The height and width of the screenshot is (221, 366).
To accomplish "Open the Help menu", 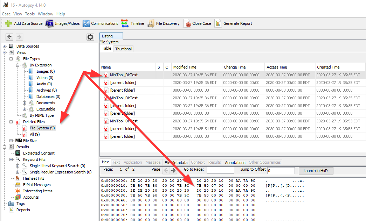I will [61, 14].
